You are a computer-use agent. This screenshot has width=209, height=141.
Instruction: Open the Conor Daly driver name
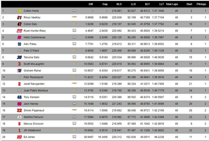tap(30, 24)
